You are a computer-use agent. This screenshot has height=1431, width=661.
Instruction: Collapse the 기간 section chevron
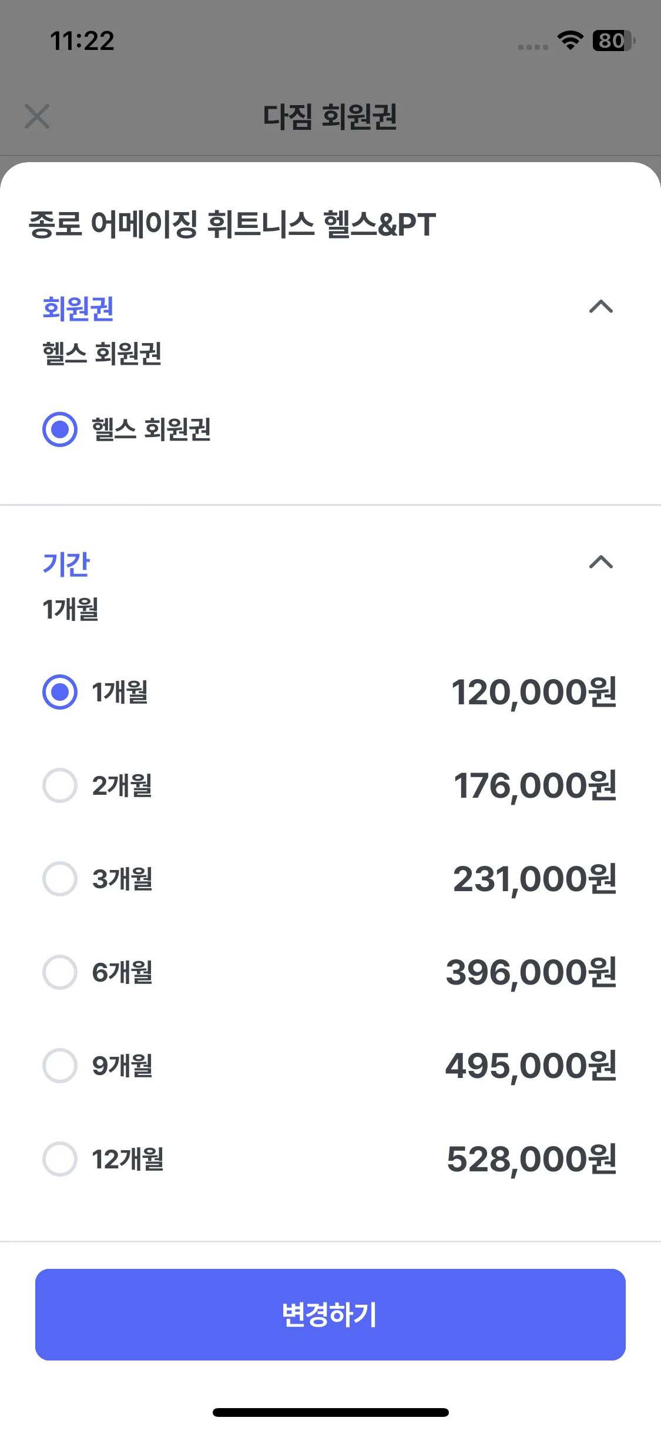[x=600, y=562]
